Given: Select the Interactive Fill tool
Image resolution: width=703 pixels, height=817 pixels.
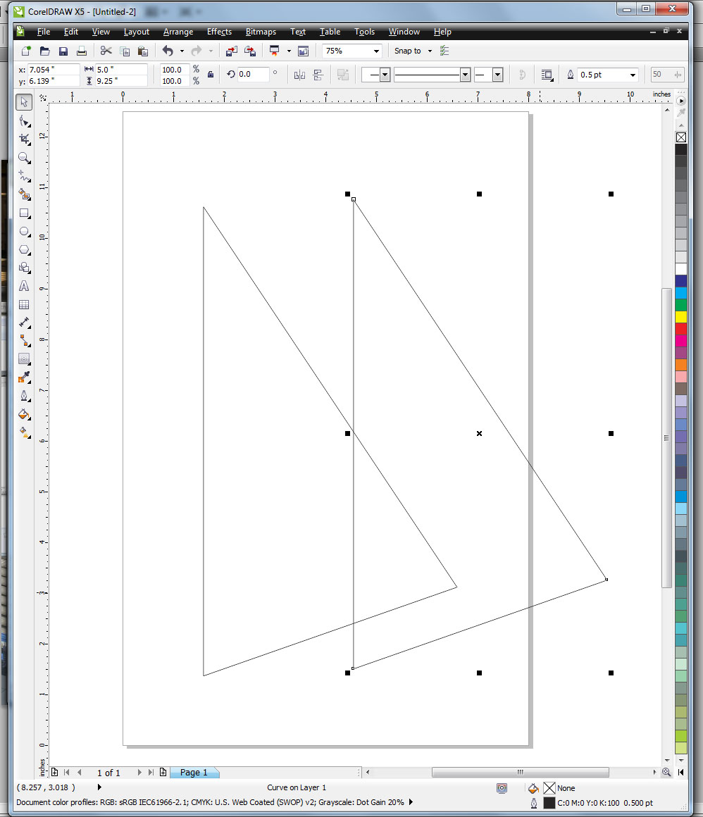Looking at the screenshot, I should 24,432.
